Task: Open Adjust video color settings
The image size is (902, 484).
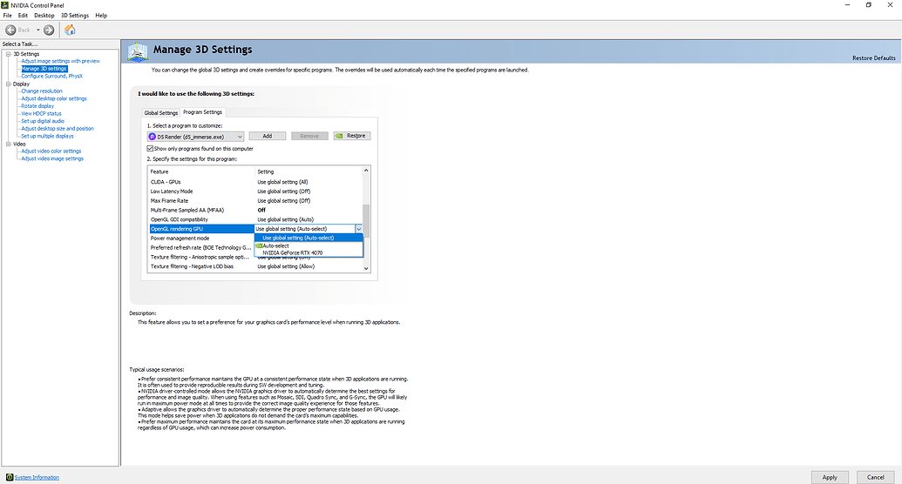Action: (x=51, y=151)
